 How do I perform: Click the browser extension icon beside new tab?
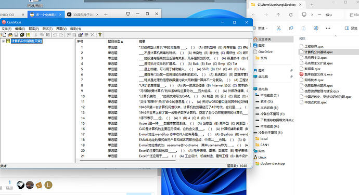pyautogui.click(x=128, y=14)
